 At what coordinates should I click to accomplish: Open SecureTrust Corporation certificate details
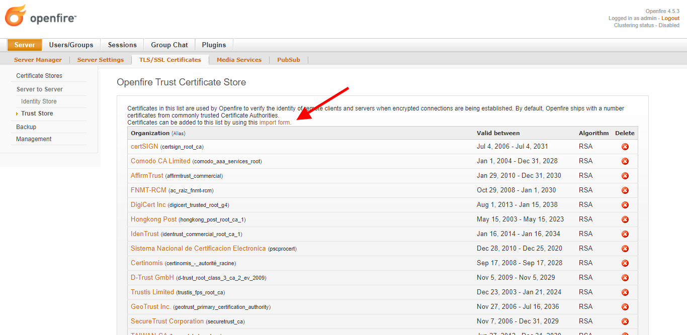pos(167,321)
